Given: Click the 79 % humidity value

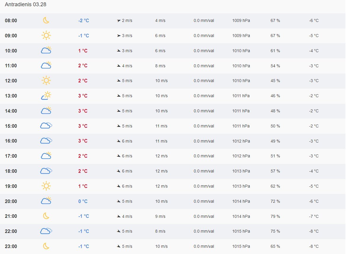Looking at the screenshot, I should [x=275, y=216].
